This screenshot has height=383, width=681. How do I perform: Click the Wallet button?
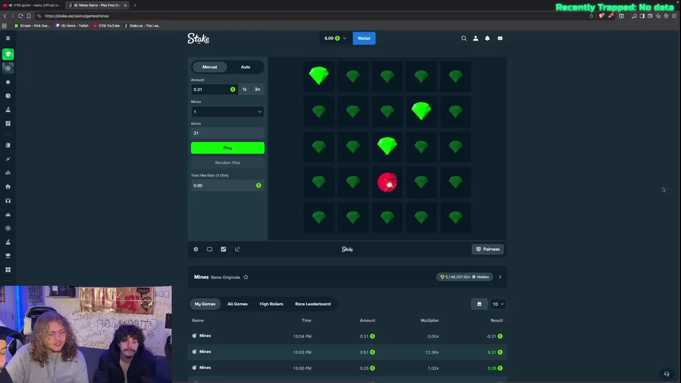pos(364,38)
